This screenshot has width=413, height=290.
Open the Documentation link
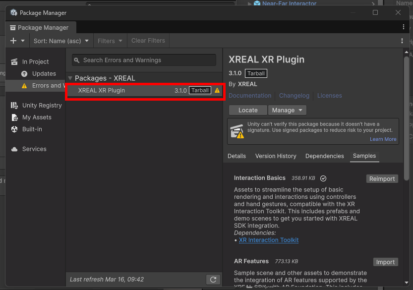[x=250, y=96]
